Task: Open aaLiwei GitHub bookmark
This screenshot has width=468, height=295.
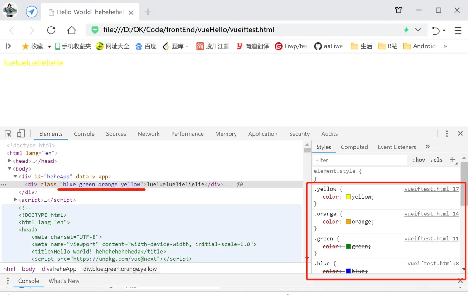Action: pyautogui.click(x=329, y=46)
